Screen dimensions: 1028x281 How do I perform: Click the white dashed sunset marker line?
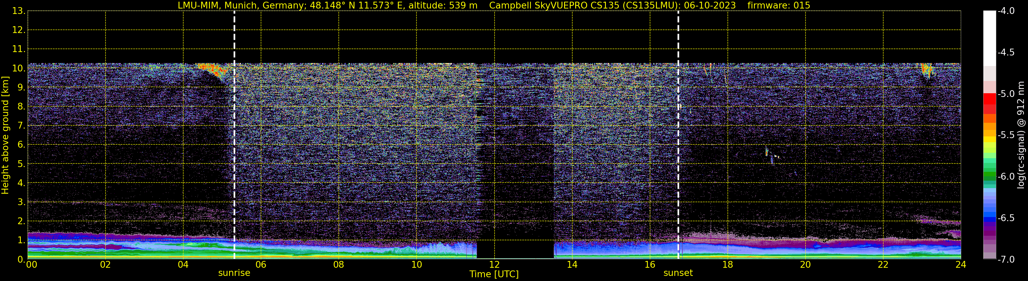[678, 135]
